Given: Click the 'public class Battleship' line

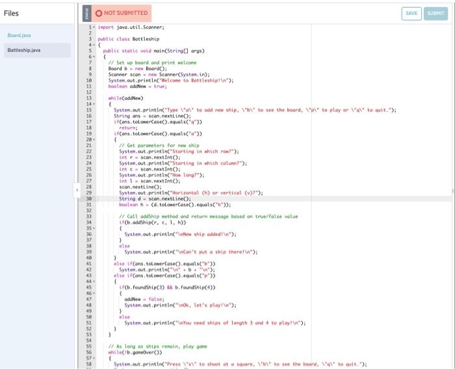Looking at the screenshot, I should [128, 39].
